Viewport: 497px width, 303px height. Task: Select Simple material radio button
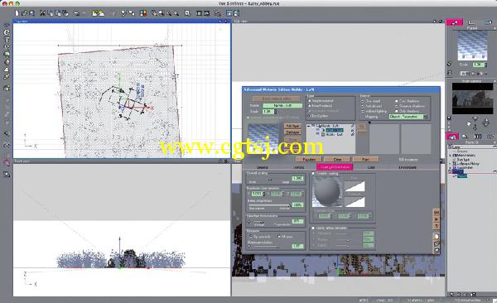pos(309,101)
